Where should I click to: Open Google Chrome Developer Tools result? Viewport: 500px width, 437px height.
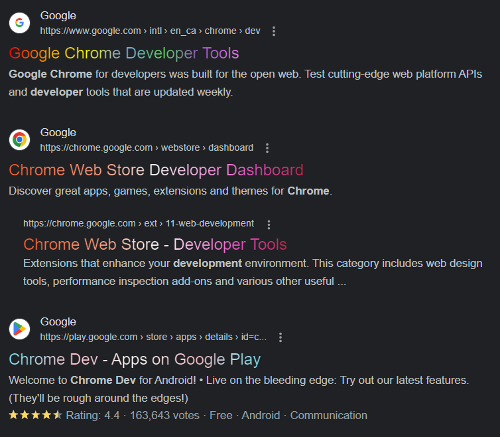(x=124, y=53)
